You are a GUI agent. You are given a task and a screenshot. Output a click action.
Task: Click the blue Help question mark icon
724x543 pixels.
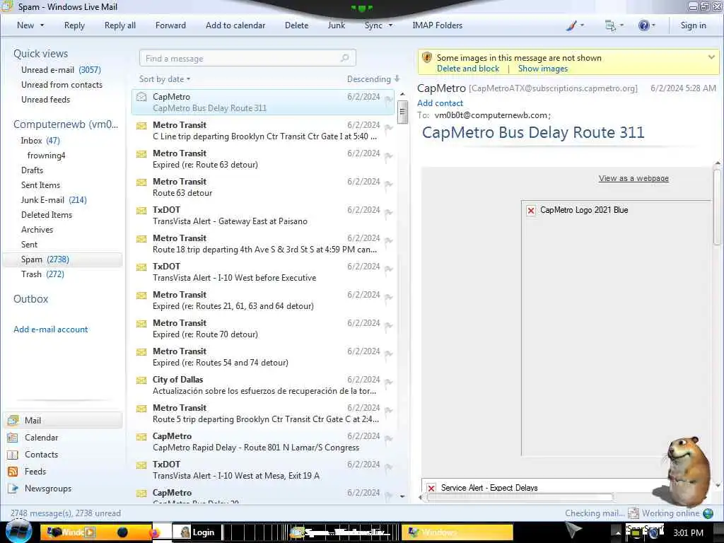click(643, 26)
